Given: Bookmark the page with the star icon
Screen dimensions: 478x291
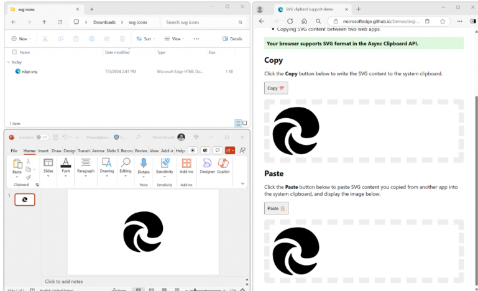Looking at the screenshot, I should 443,21.
